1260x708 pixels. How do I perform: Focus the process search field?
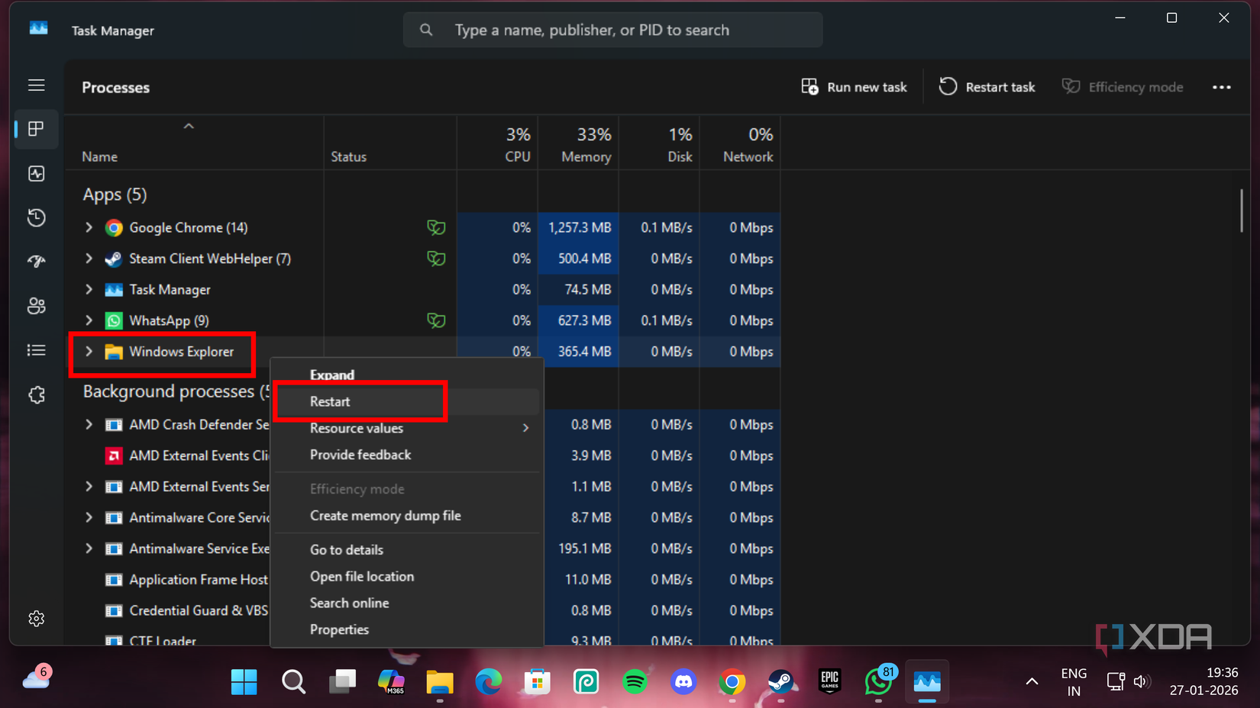pos(612,30)
